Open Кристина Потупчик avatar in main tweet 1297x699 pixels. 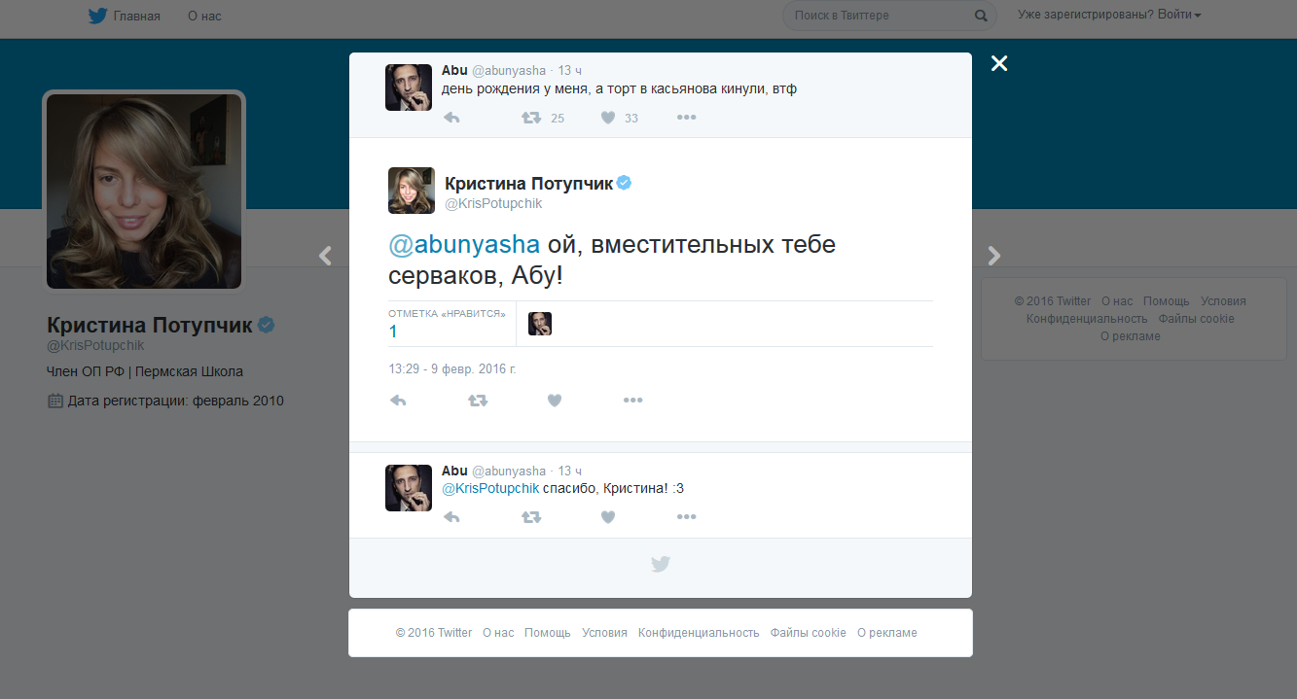(x=412, y=191)
